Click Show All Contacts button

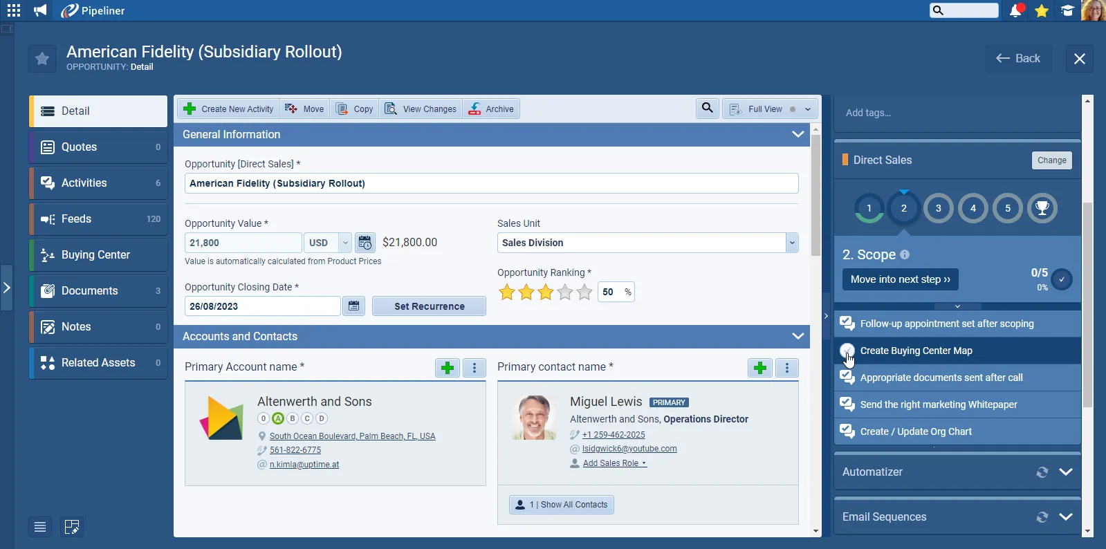[x=562, y=505]
